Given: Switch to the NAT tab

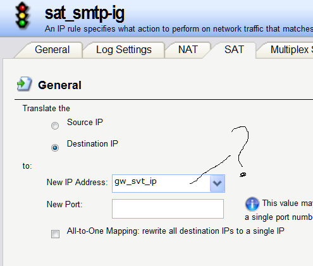Looking at the screenshot, I should [188, 50].
